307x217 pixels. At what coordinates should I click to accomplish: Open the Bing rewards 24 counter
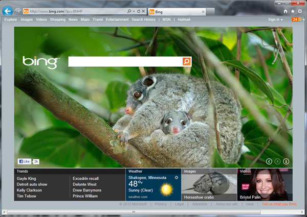297,19
